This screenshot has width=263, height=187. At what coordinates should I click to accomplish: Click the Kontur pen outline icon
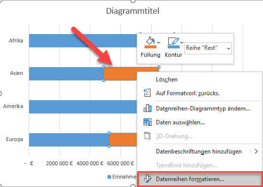(x=174, y=41)
